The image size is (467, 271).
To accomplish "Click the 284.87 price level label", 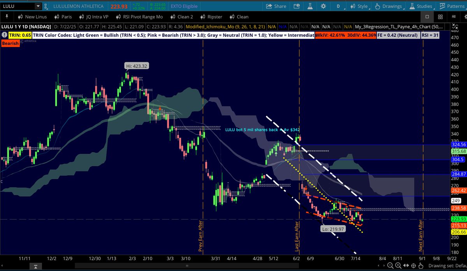I will [x=459, y=174].
